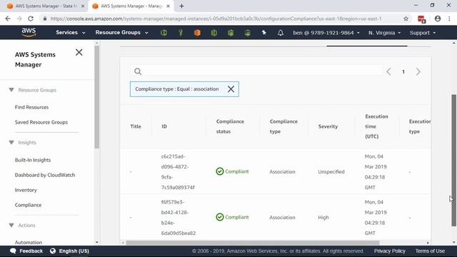Open Automation in sidebar

29,242
